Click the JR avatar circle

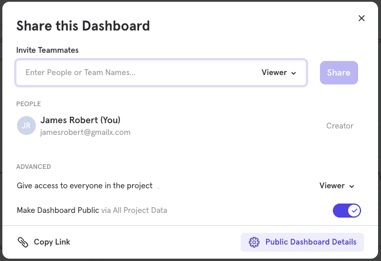coord(26,126)
